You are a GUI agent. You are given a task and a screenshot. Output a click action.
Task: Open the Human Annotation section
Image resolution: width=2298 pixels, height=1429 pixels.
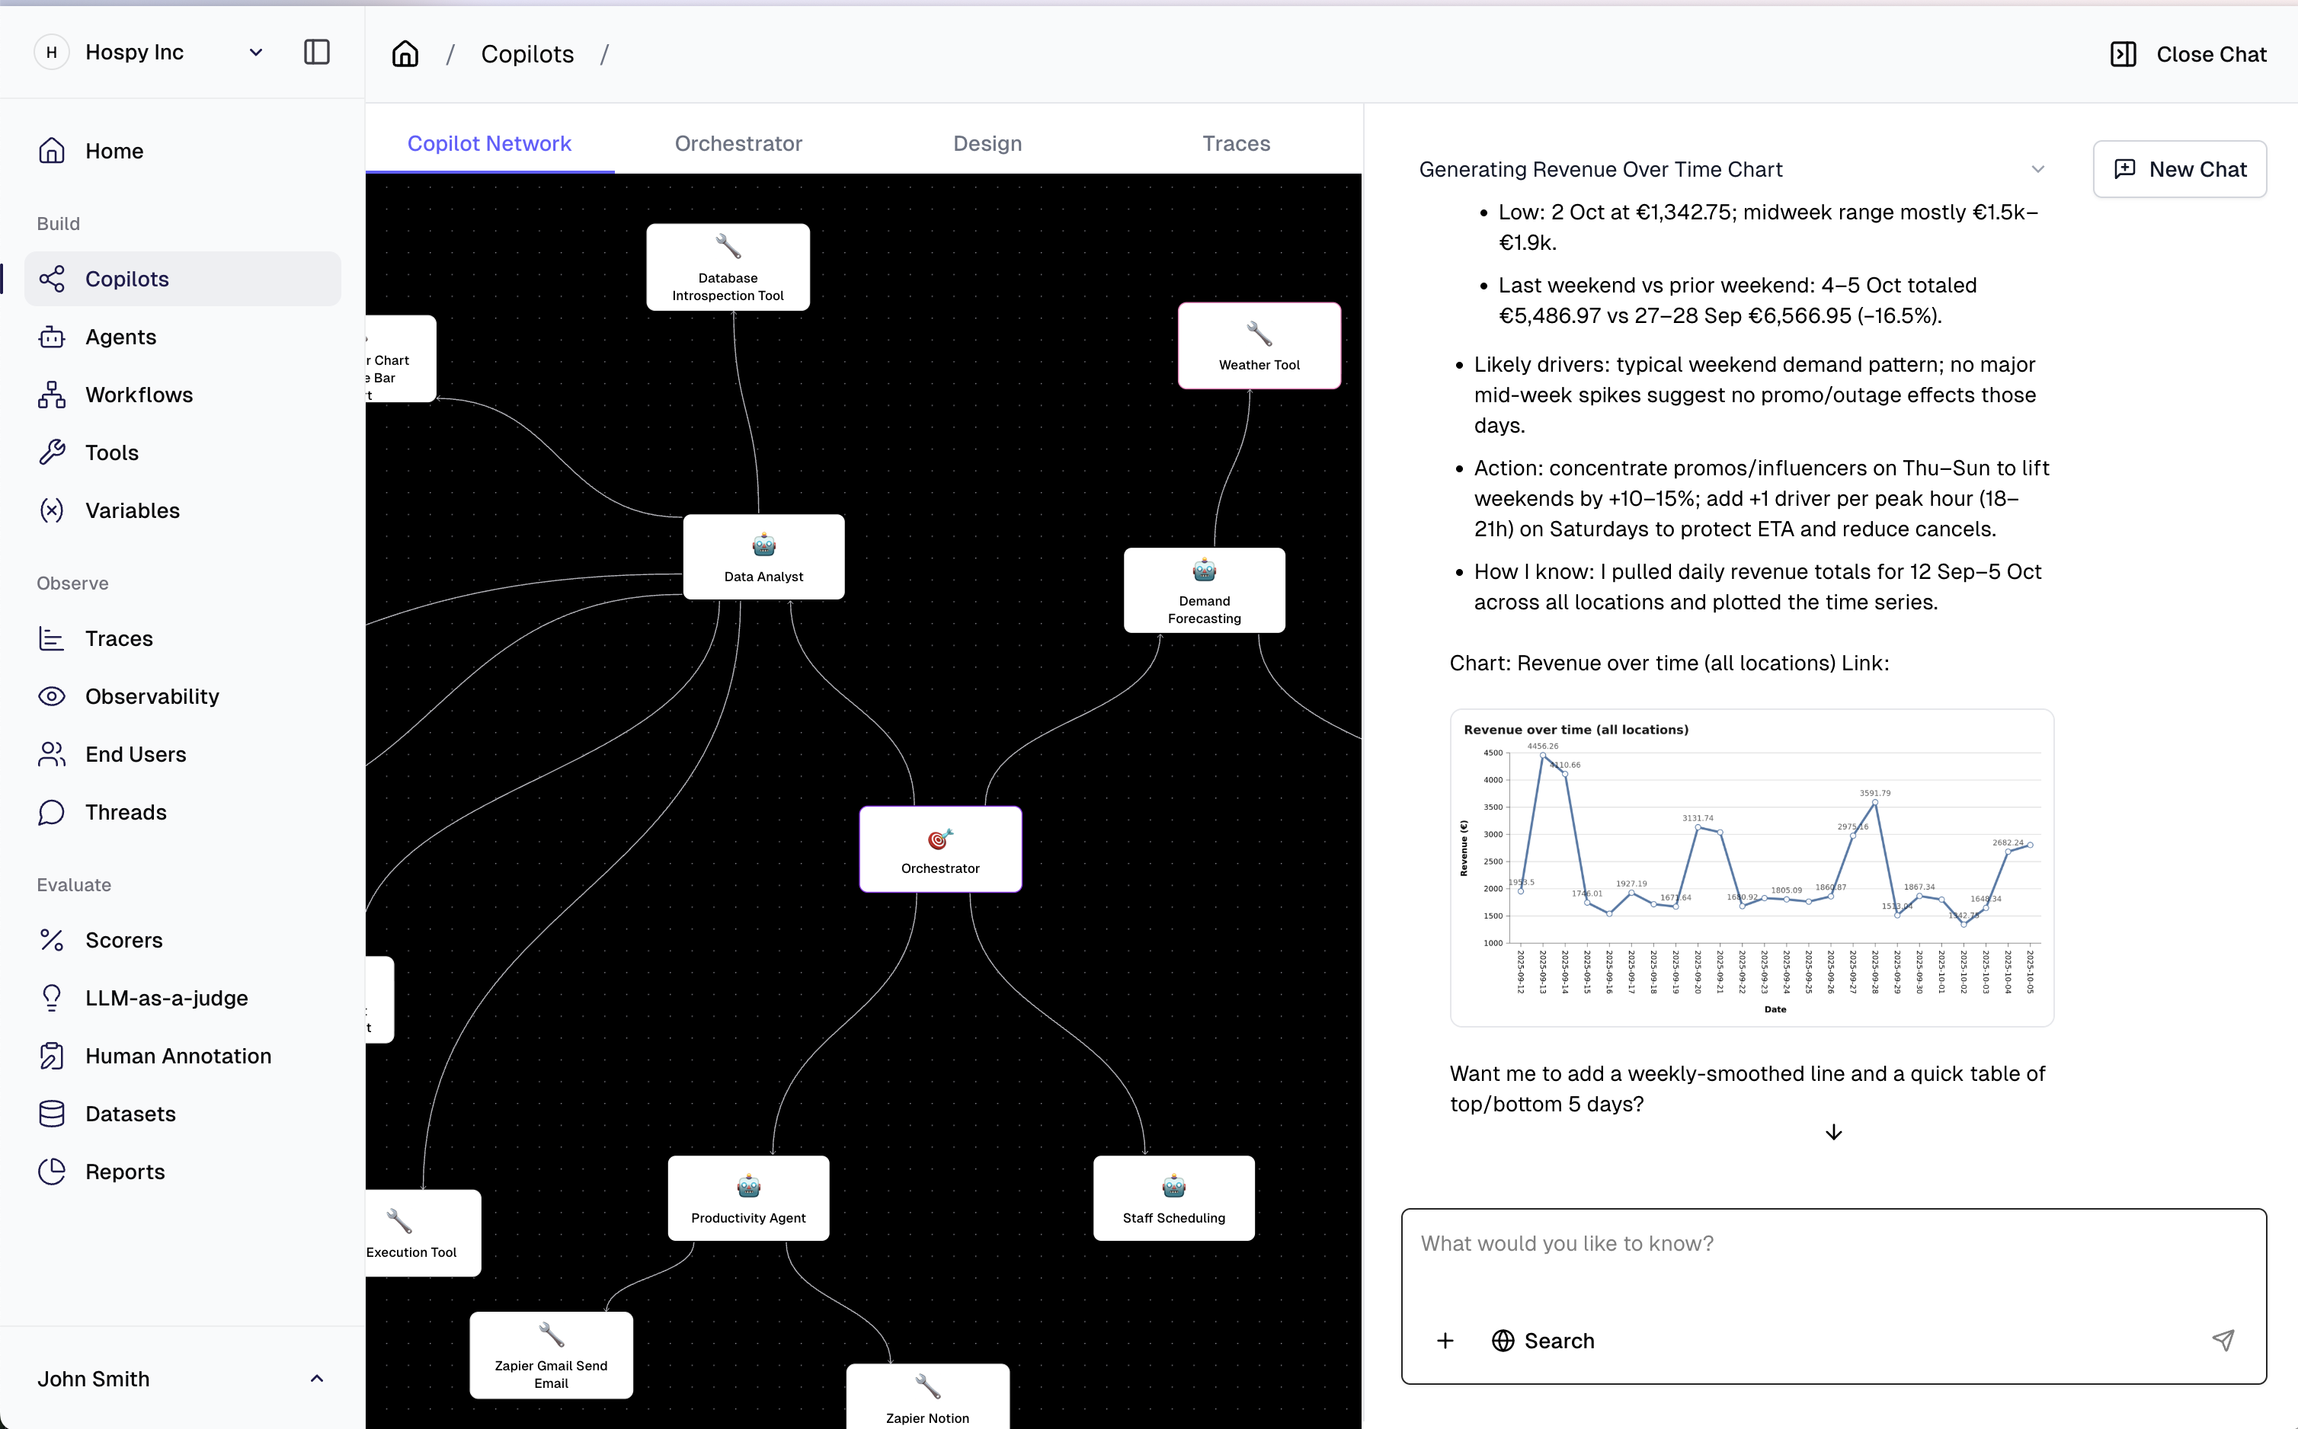(x=178, y=1056)
